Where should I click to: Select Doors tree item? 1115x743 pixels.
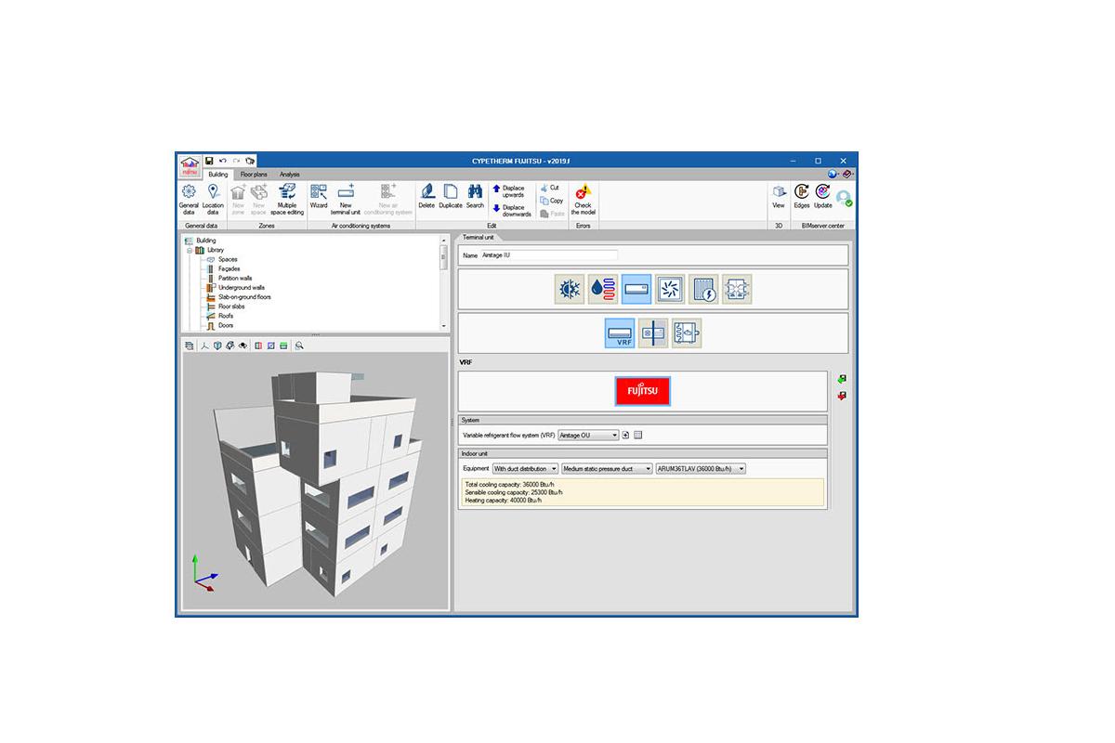[x=226, y=325]
